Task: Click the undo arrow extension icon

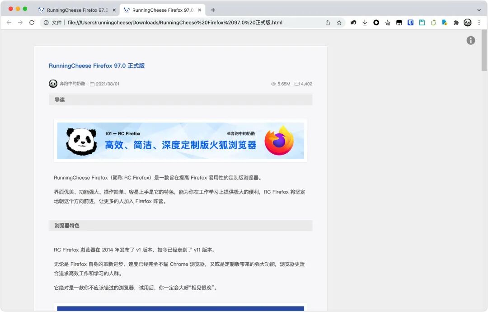Action: tap(353, 23)
